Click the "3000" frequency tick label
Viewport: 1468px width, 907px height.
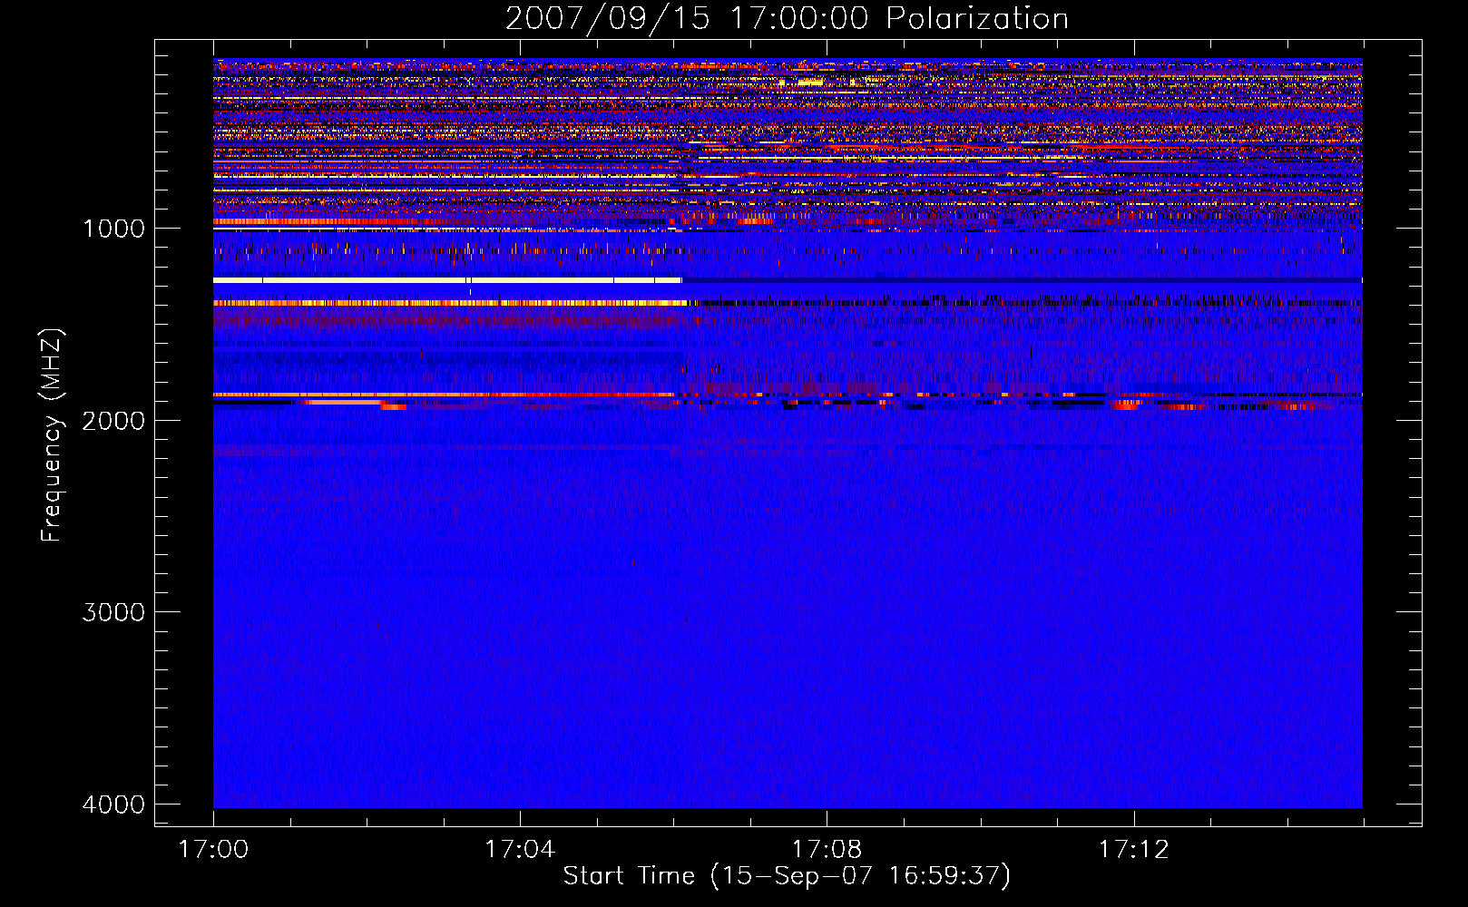113,612
